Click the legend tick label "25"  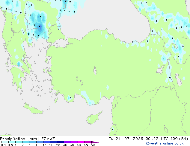coord(58,145)
